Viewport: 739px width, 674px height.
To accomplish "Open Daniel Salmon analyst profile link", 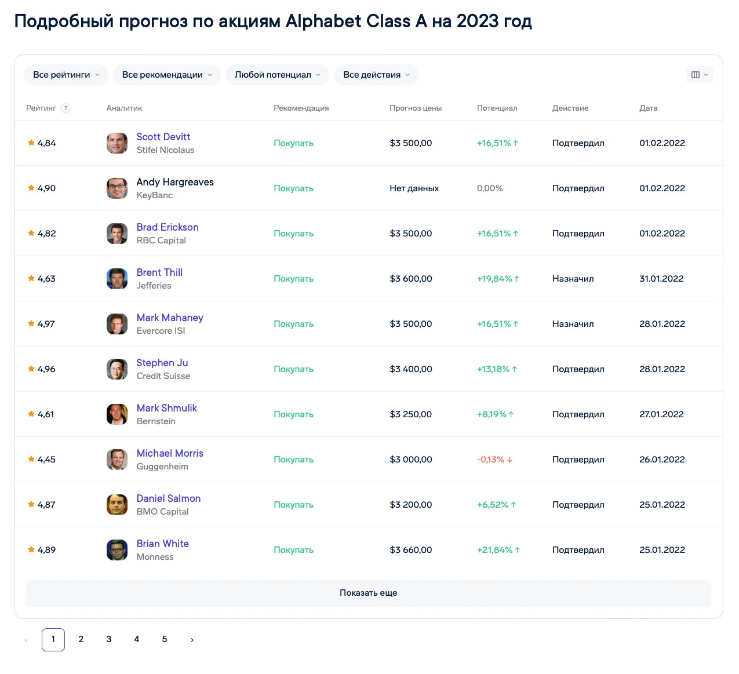I will click(x=169, y=498).
